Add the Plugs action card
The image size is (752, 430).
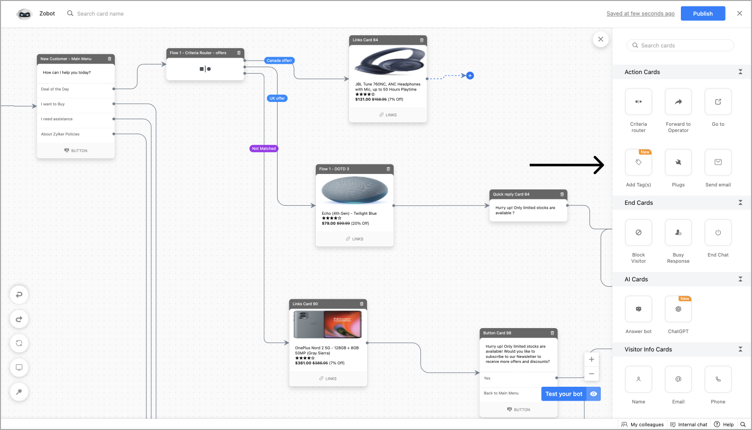tap(678, 162)
